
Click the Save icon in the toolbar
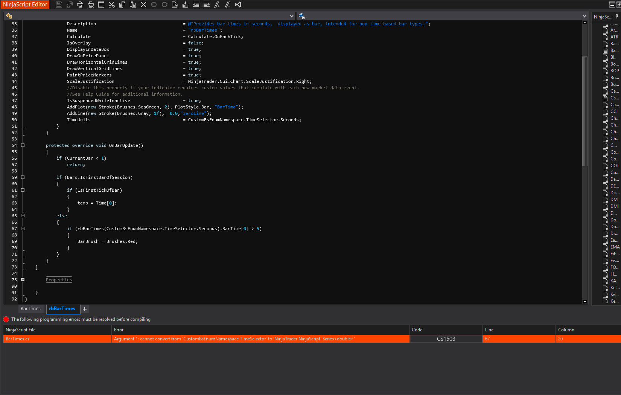(x=59, y=5)
